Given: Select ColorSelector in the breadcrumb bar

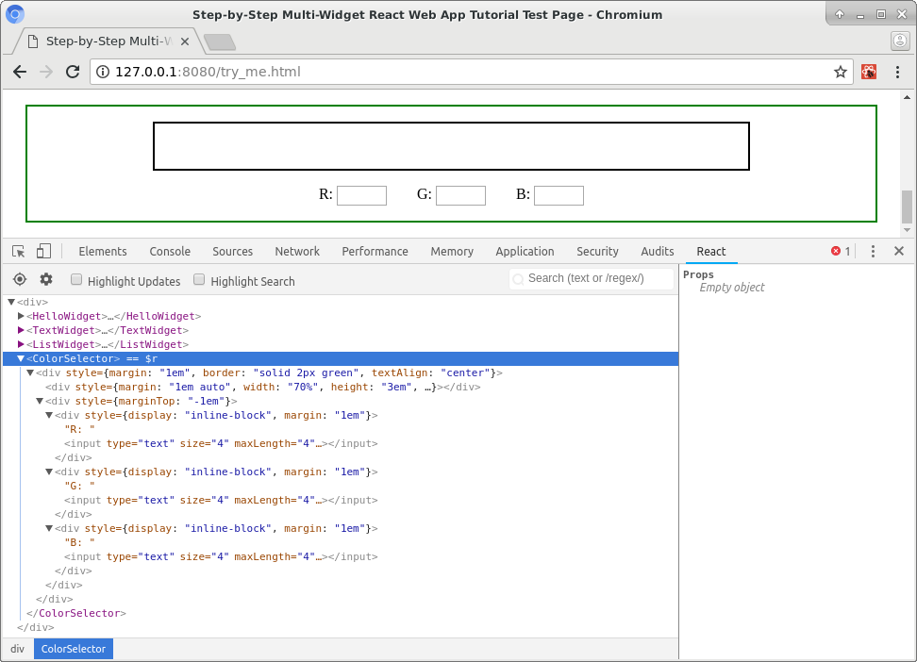Looking at the screenshot, I should (x=73, y=649).
